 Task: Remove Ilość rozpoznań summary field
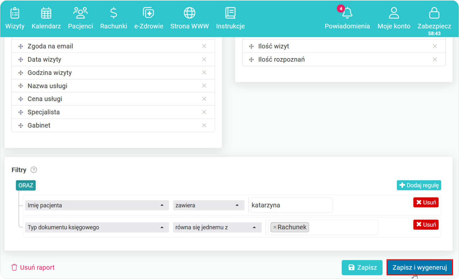click(435, 60)
